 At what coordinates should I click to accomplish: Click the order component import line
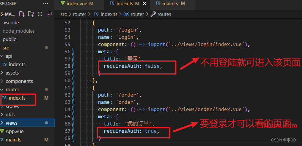point(174,109)
